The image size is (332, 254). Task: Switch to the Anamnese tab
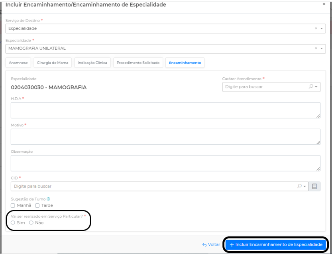18,63
